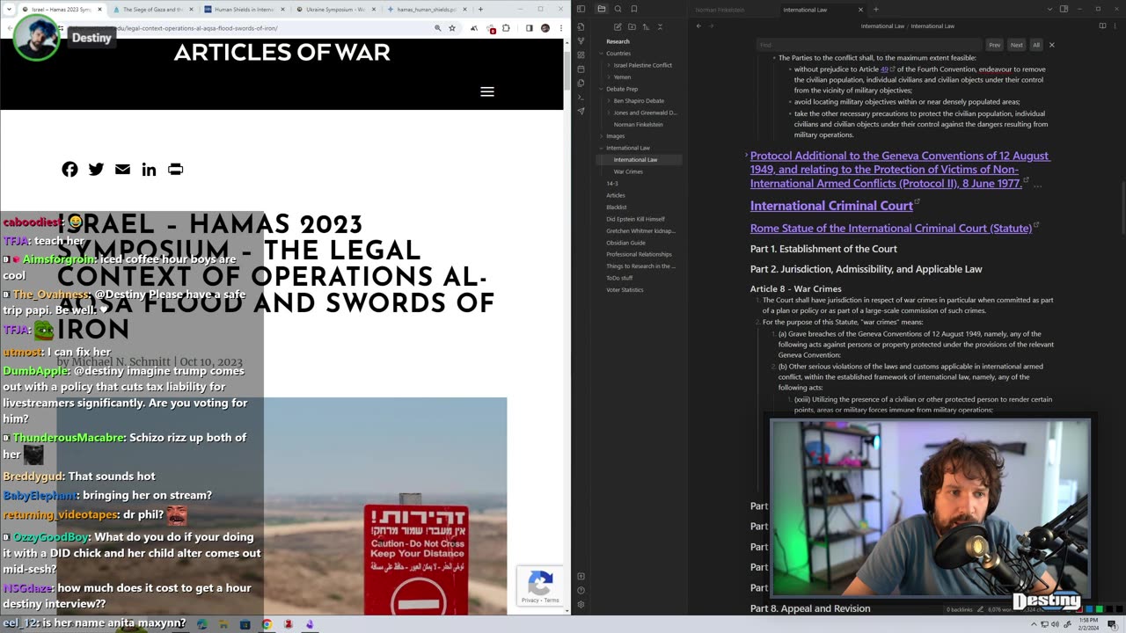Print the article via printer icon

click(x=175, y=169)
